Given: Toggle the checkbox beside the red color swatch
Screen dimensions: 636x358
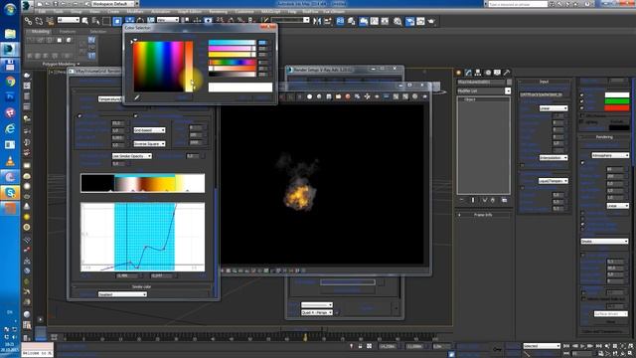Looking at the screenshot, I should click(x=582, y=108).
